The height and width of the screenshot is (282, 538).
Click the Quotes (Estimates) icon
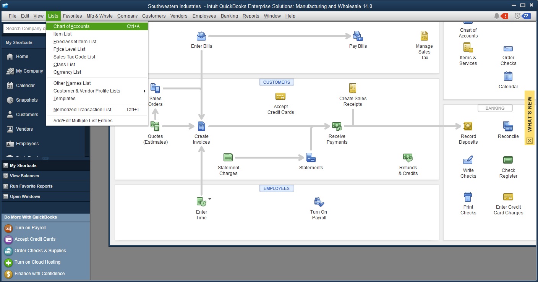point(155,126)
